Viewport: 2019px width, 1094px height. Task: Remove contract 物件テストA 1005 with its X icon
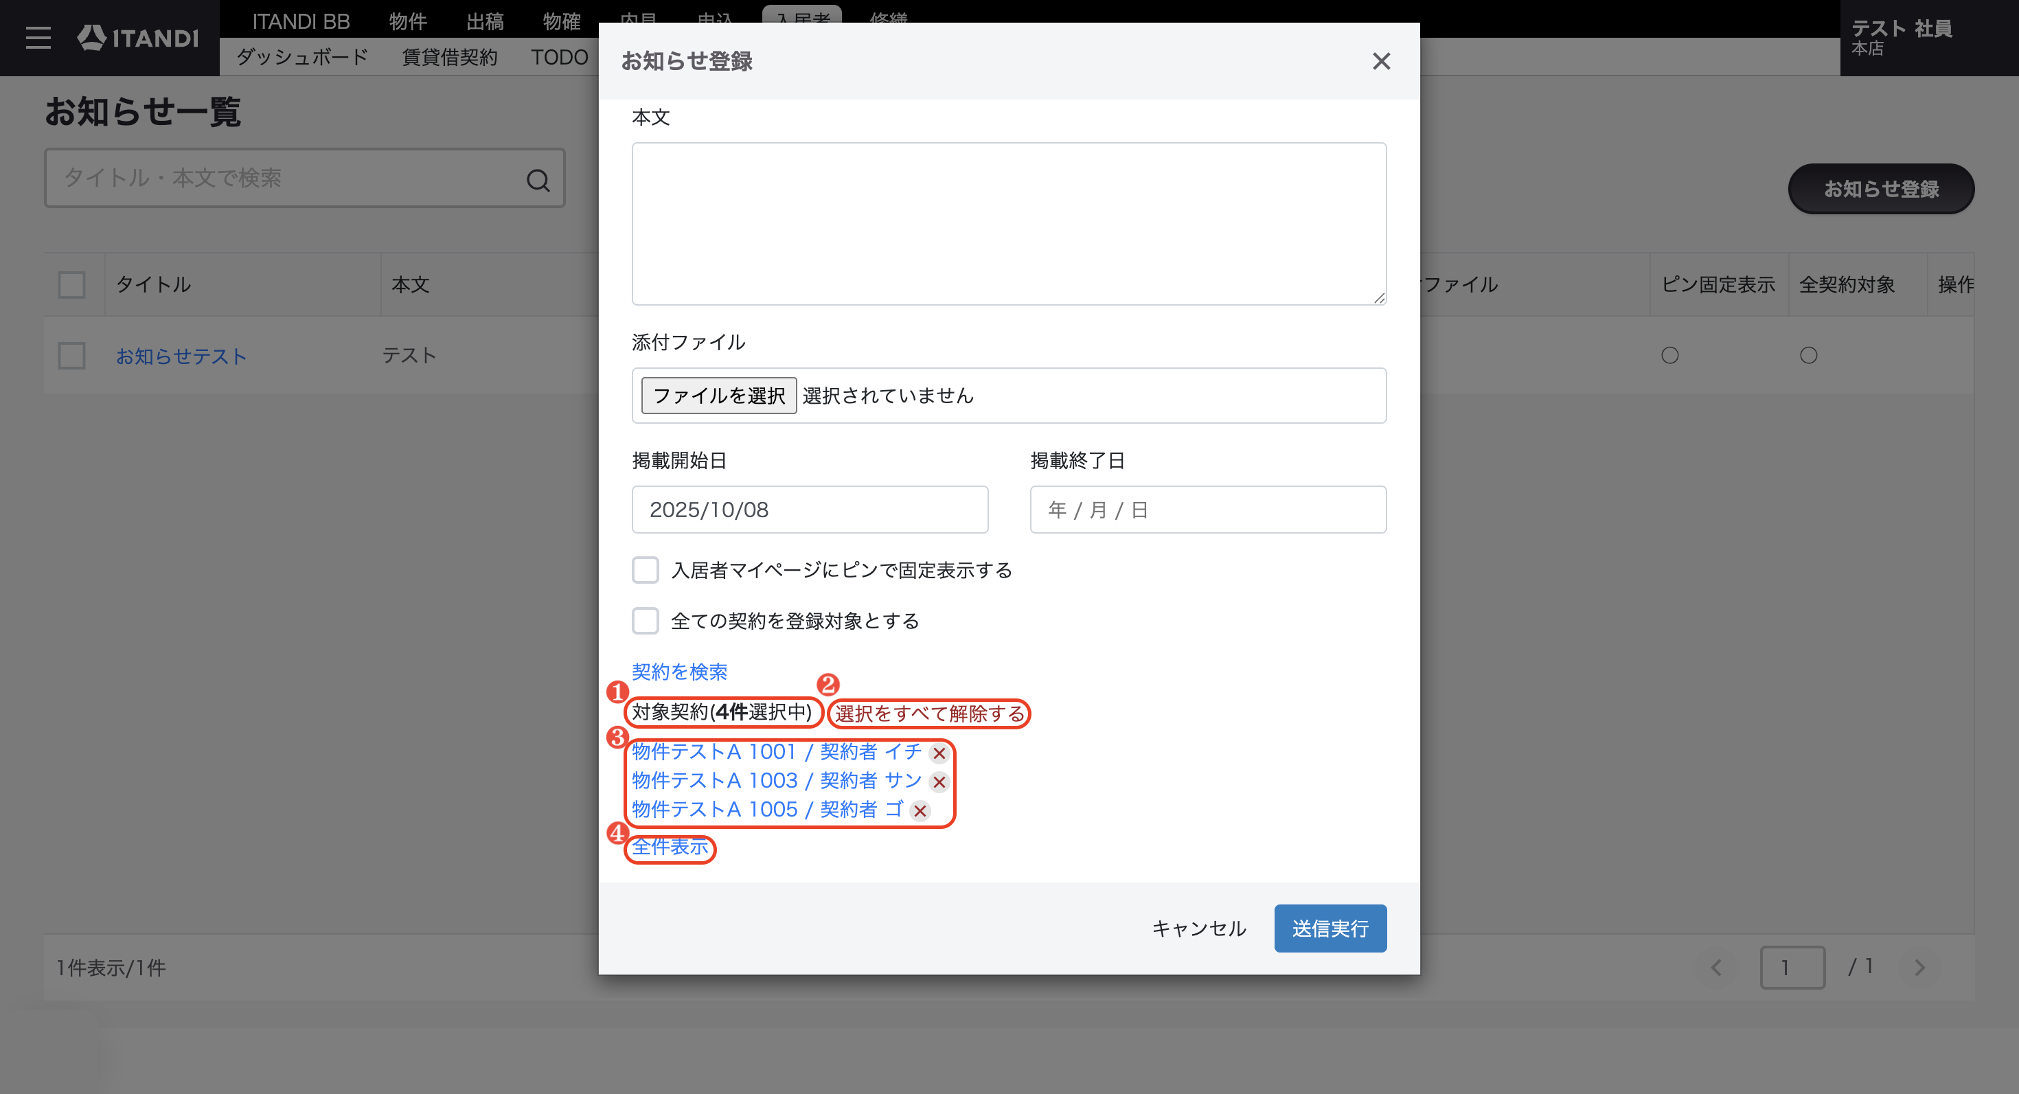920,811
